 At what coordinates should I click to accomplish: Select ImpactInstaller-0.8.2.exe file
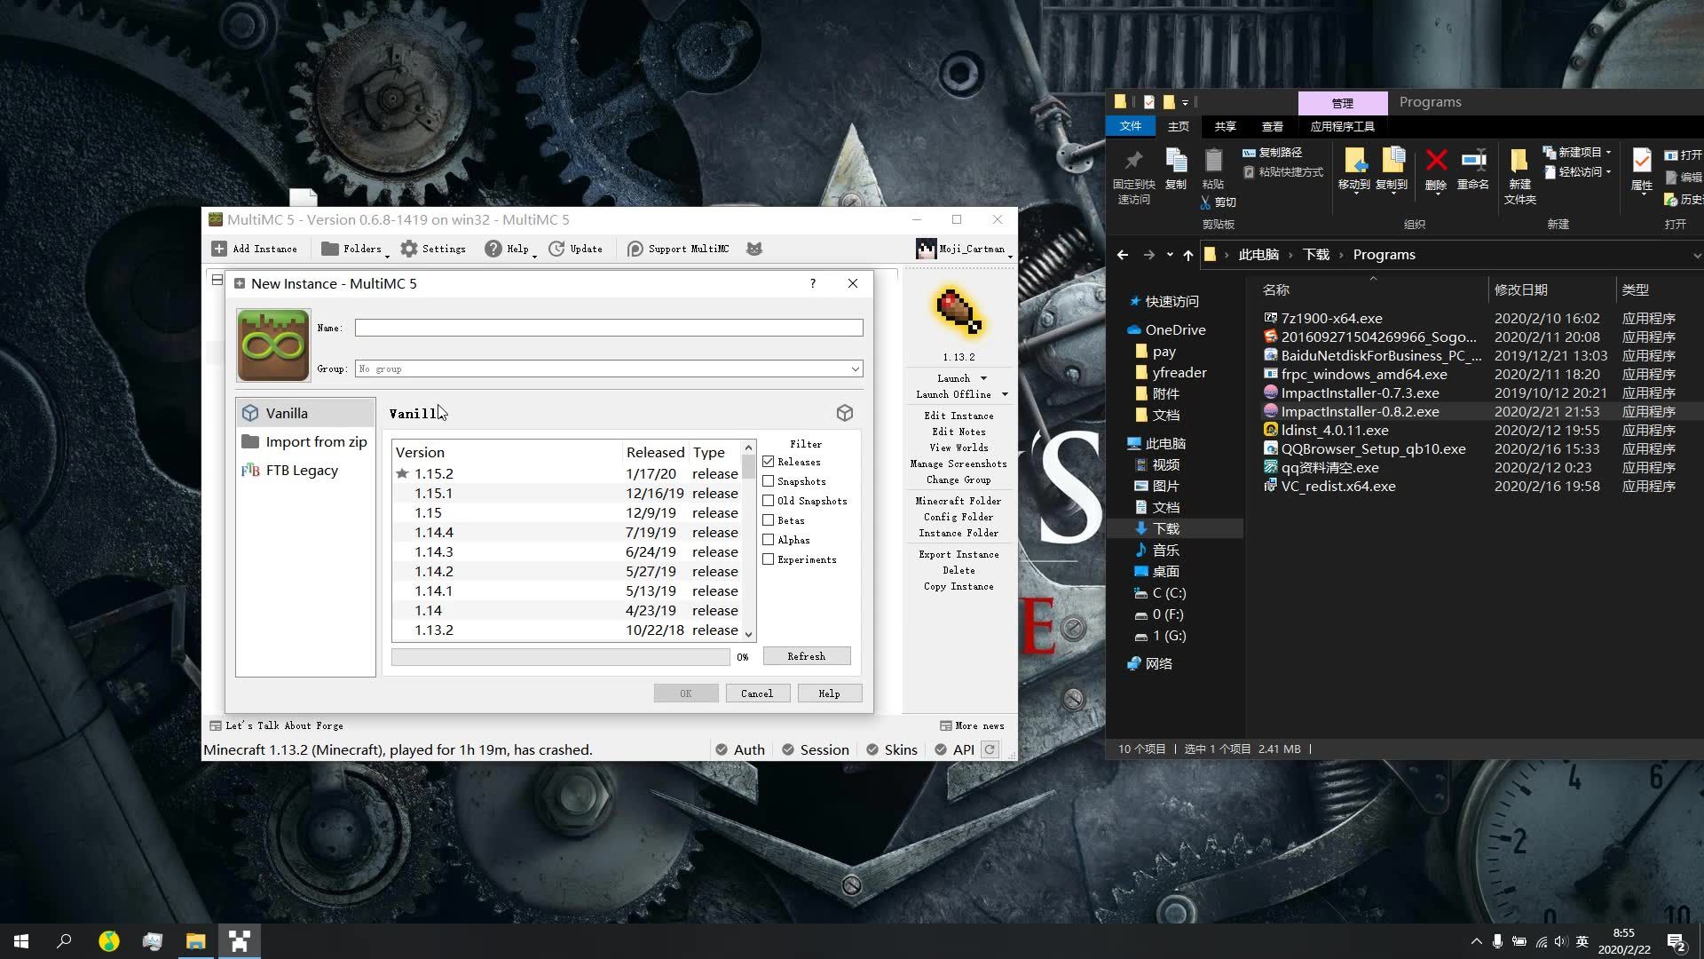coord(1360,411)
